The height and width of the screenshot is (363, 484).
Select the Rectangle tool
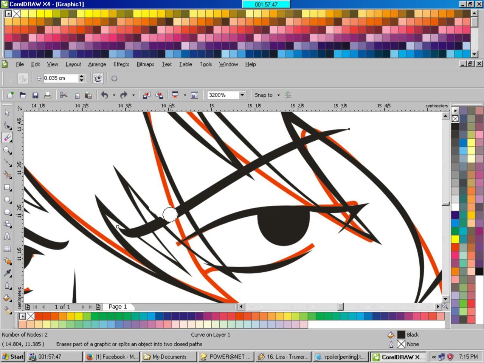pos(7,187)
